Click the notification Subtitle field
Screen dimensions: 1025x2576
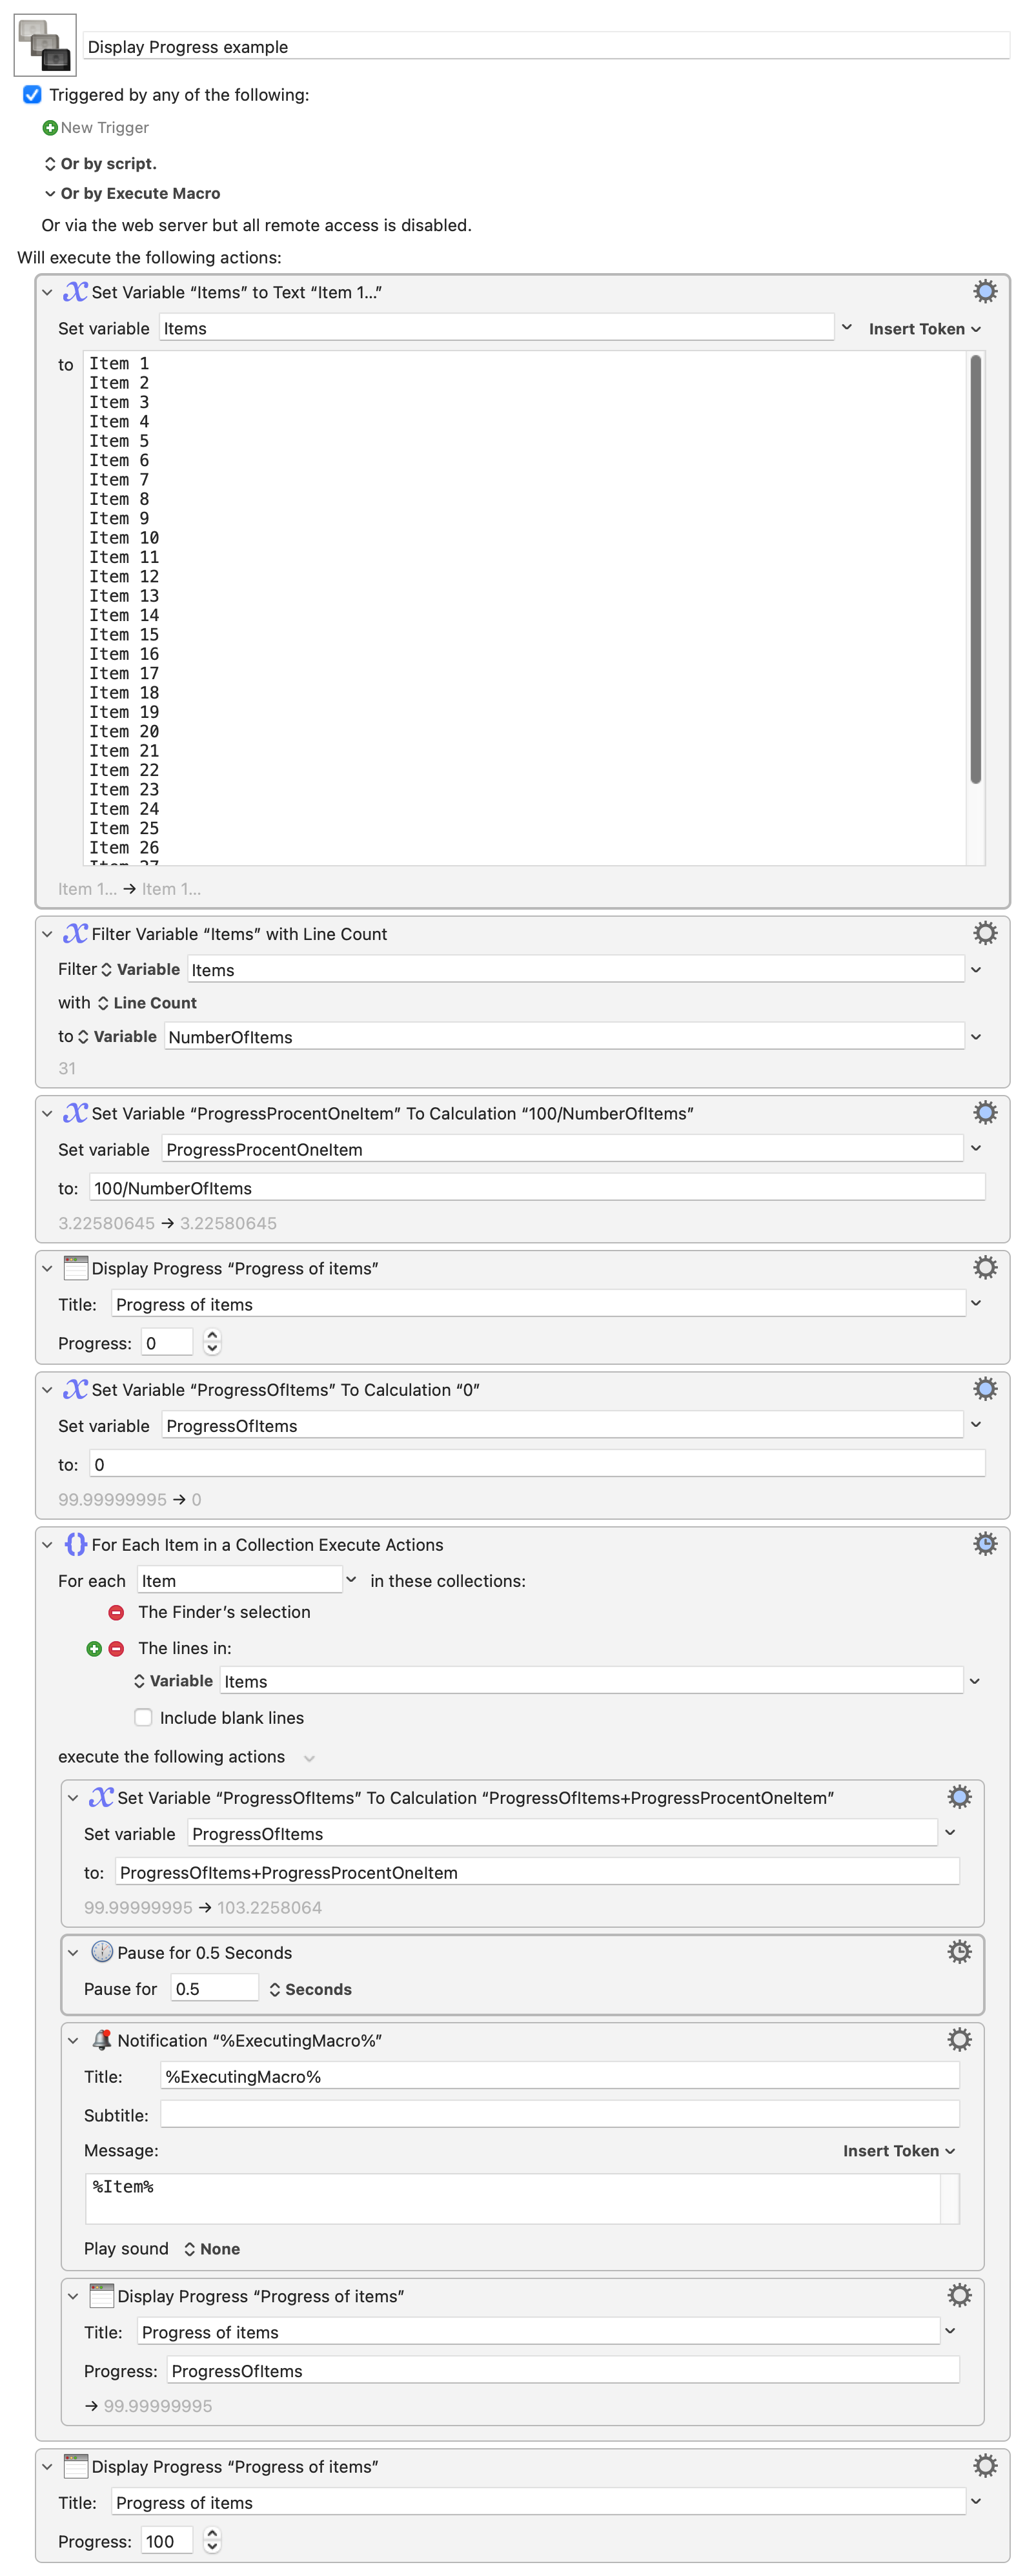tap(559, 2114)
